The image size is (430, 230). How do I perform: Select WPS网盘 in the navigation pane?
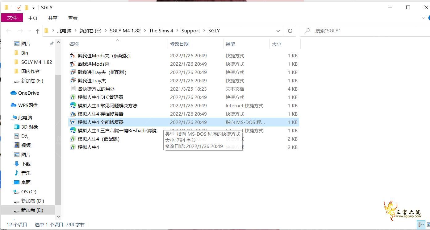click(28, 105)
